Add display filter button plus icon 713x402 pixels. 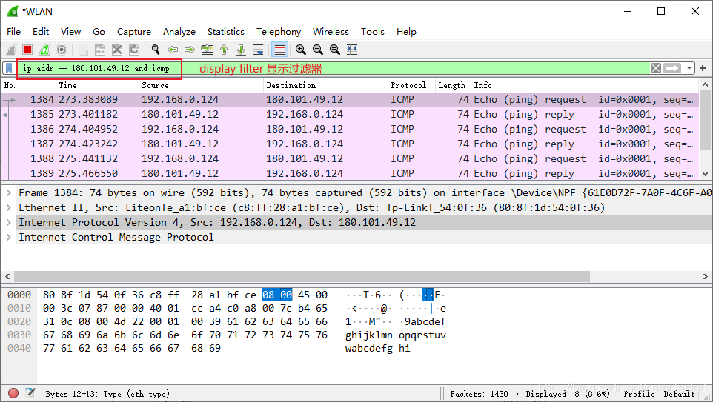tap(703, 68)
